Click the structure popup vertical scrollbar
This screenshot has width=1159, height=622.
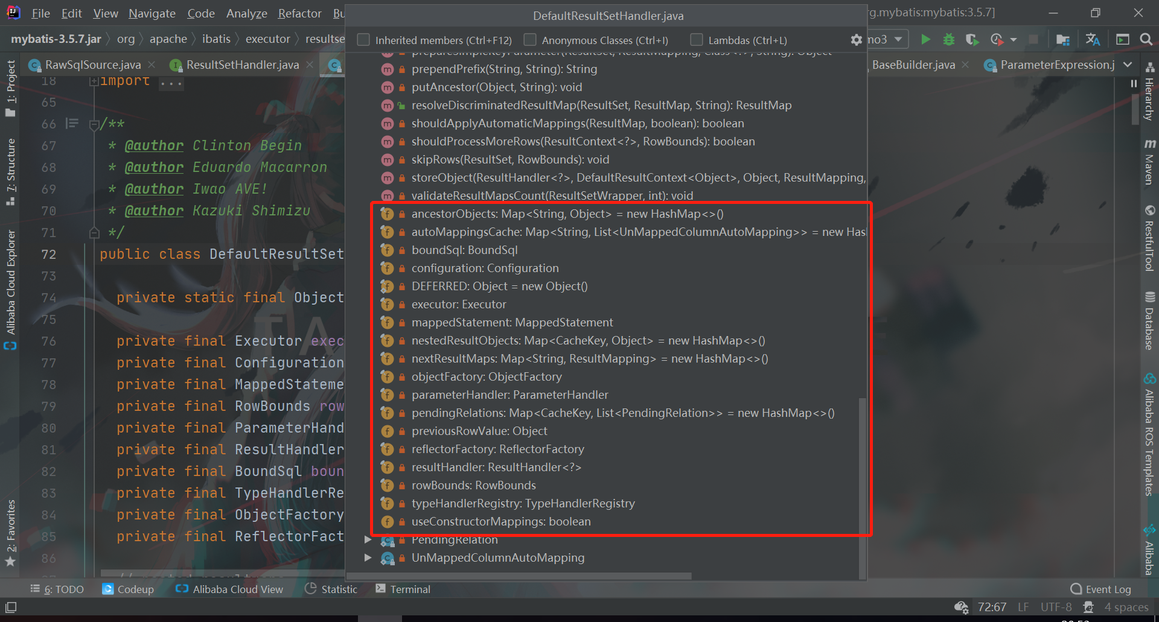click(862, 487)
